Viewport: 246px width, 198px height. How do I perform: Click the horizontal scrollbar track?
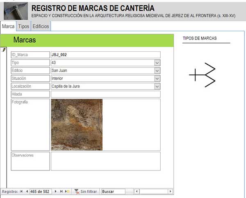[x=154, y=191]
